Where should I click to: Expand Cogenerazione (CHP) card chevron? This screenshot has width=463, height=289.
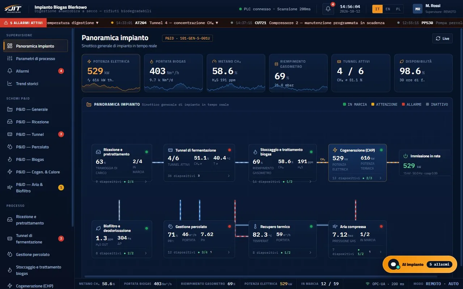[380, 178]
